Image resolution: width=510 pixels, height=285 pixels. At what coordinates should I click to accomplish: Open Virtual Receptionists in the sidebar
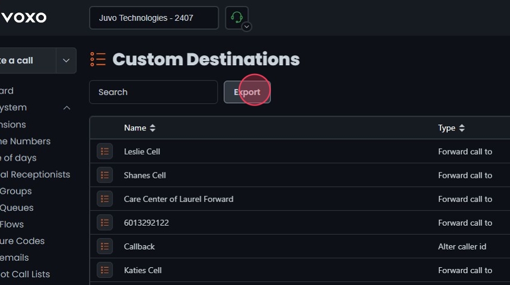[x=35, y=174]
